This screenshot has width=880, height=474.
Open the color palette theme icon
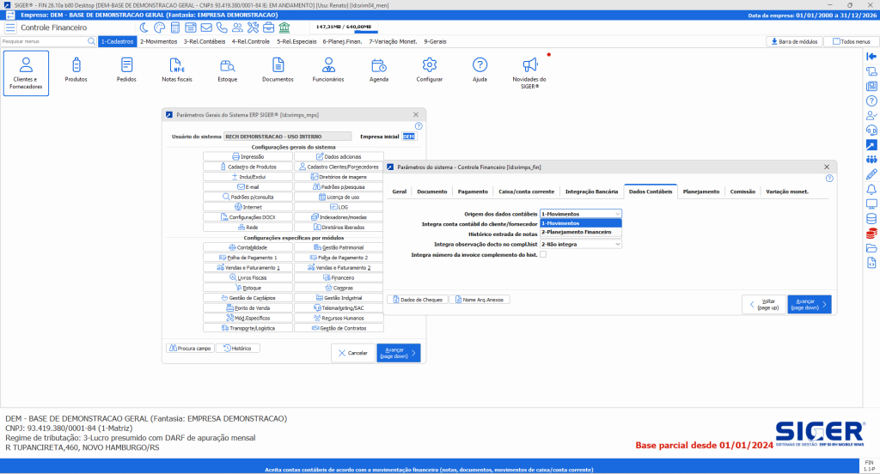pyautogui.click(x=159, y=27)
